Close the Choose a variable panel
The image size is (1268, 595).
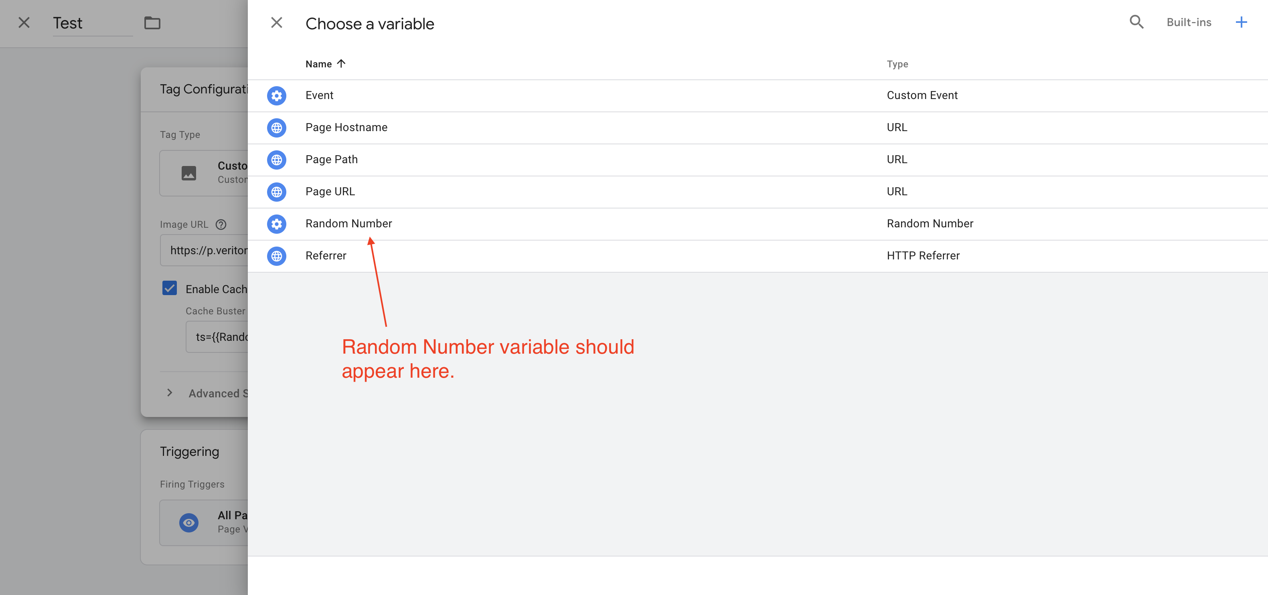[277, 22]
